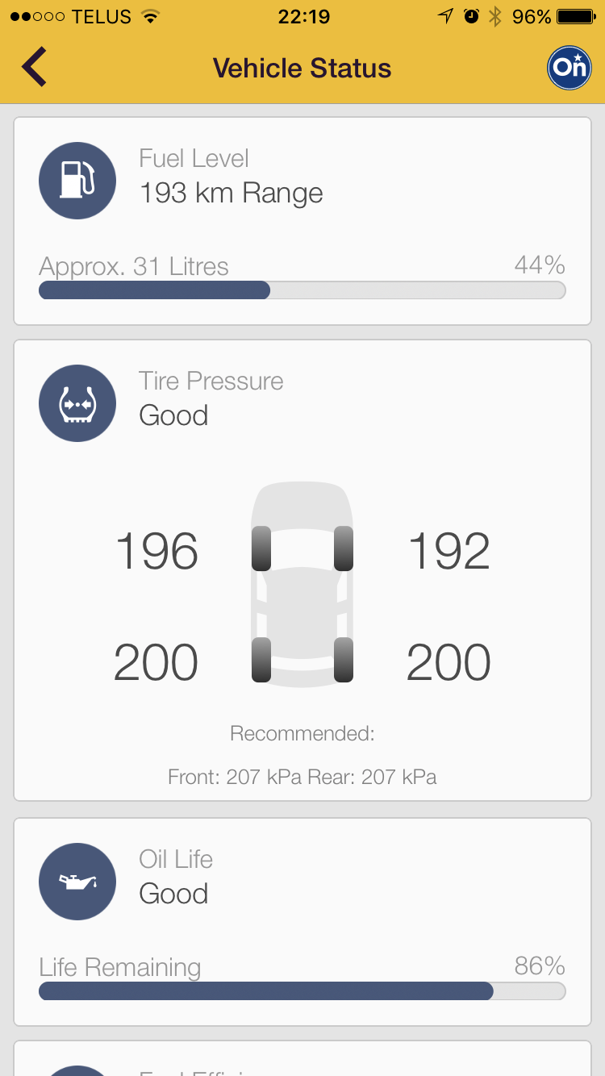
Task: Tap the tire pressure icon
Action: click(x=77, y=403)
